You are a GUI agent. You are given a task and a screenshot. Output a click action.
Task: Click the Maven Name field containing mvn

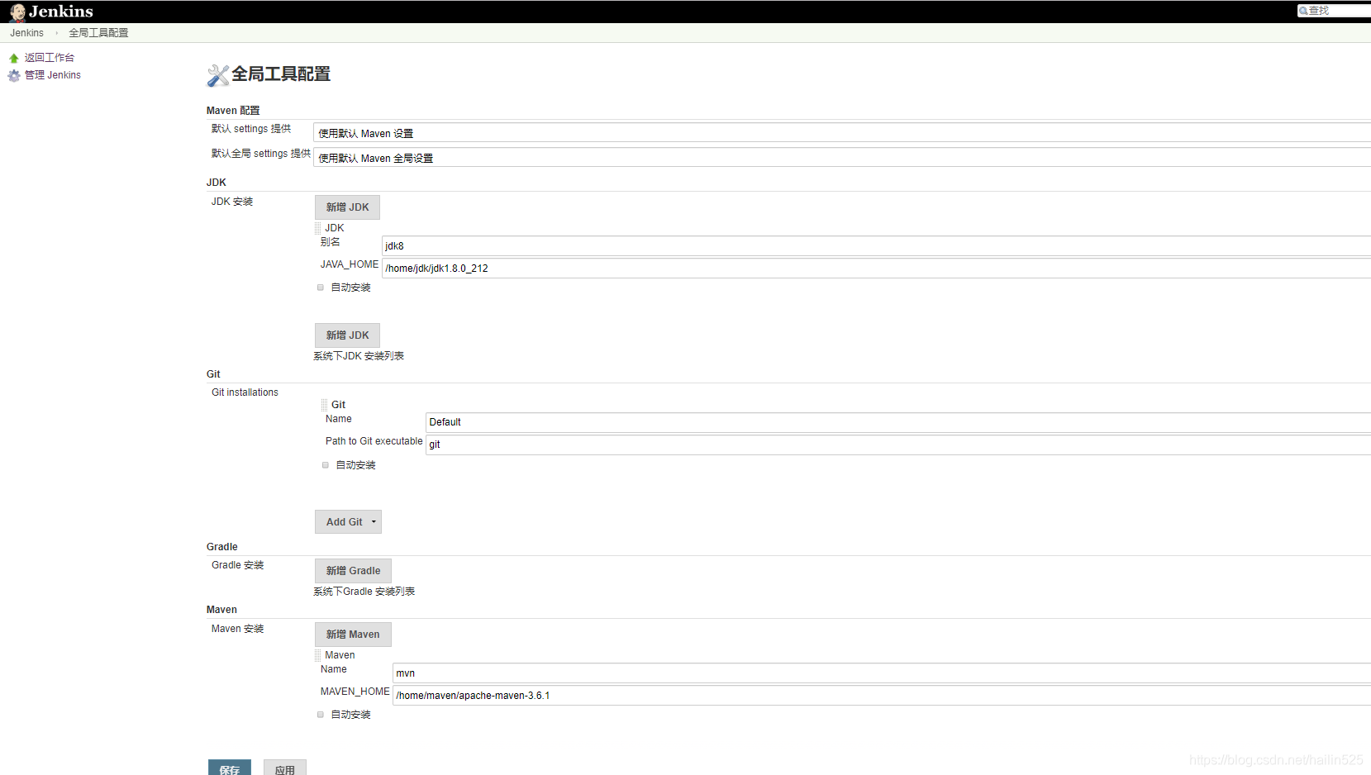(882, 673)
